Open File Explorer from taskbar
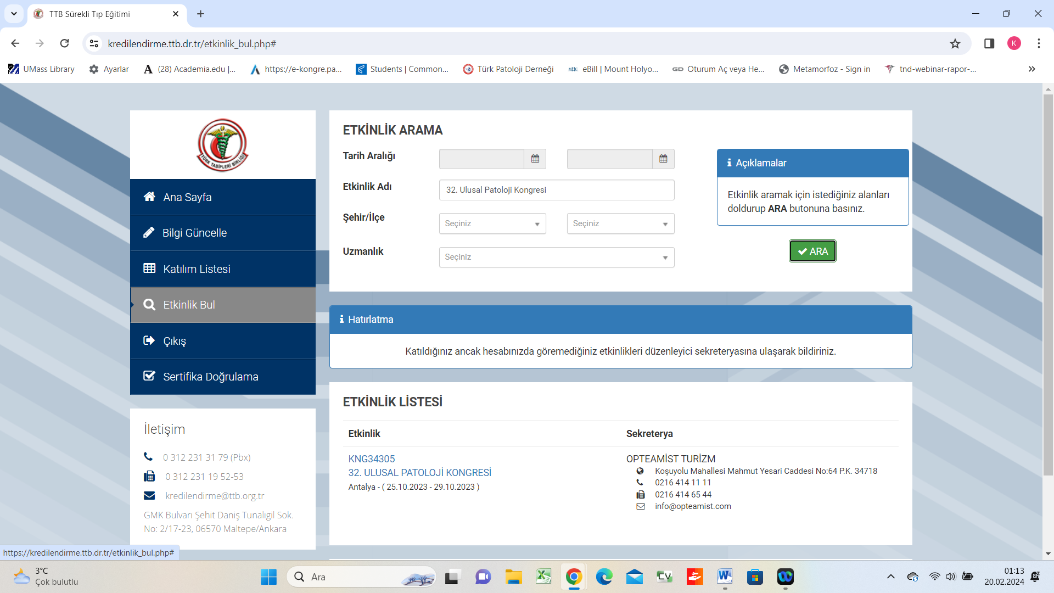1054x593 pixels. 513,577
